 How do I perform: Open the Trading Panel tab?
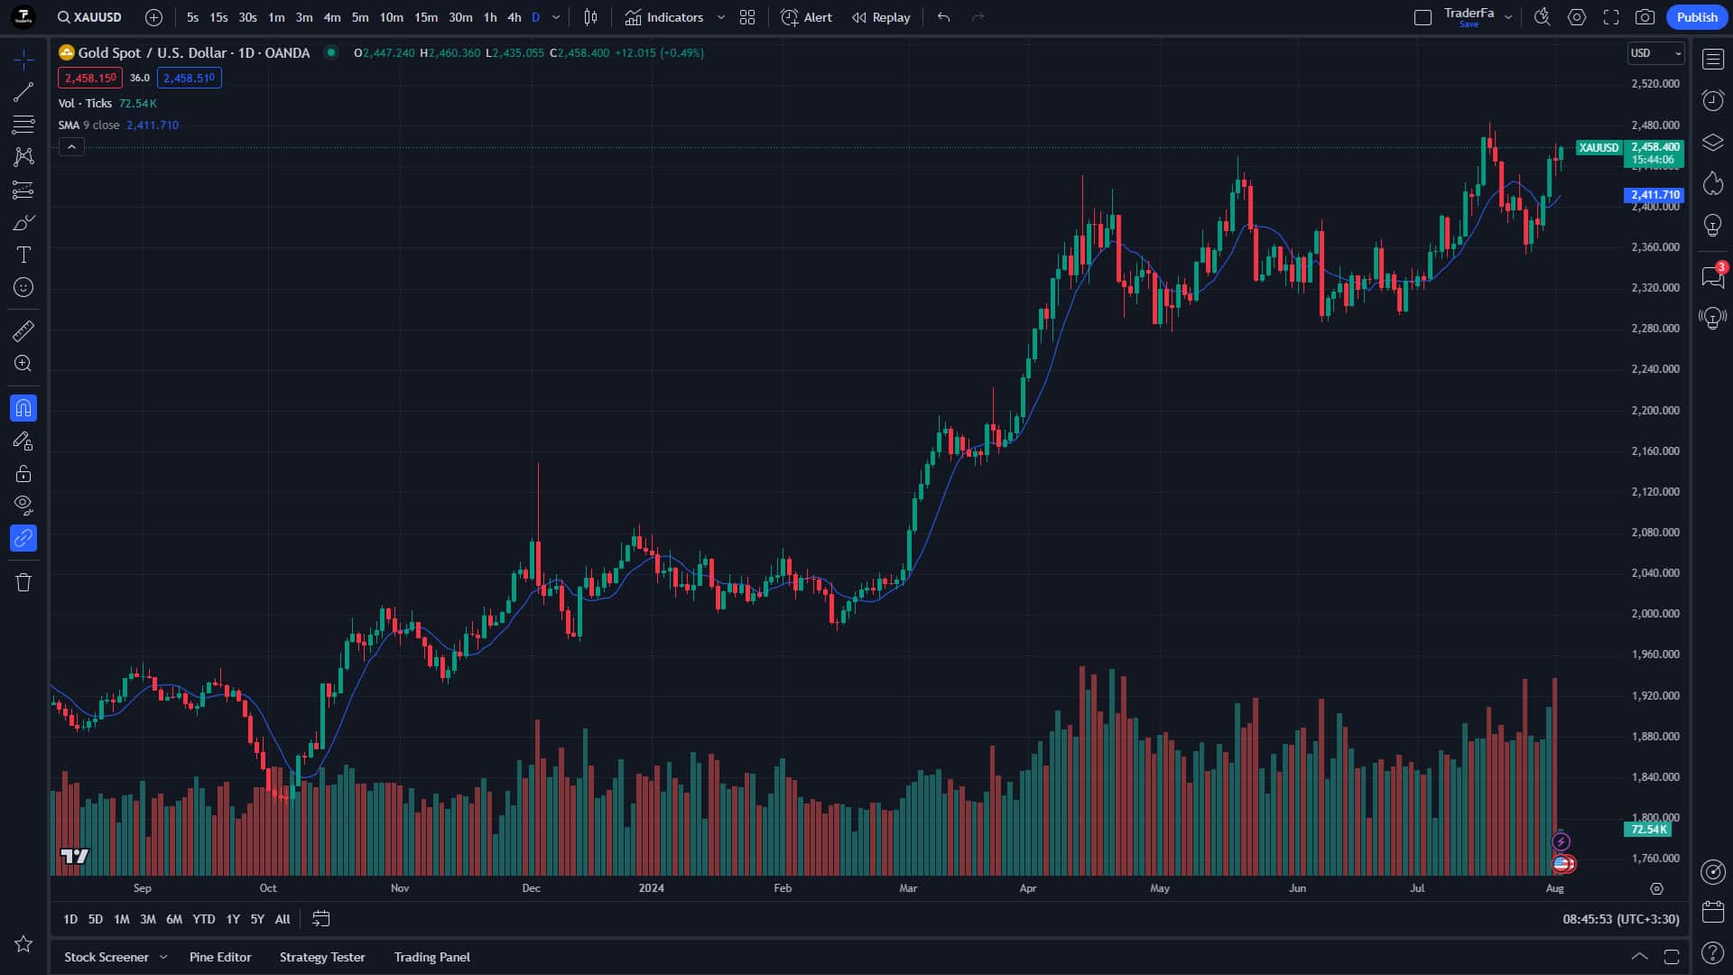tap(432, 957)
